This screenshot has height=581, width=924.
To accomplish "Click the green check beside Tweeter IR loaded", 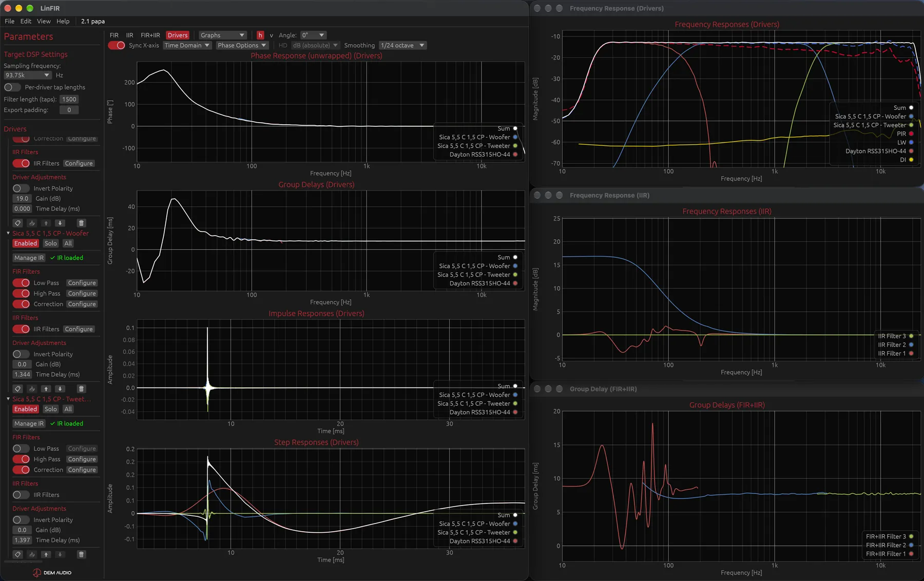I will [x=52, y=423].
